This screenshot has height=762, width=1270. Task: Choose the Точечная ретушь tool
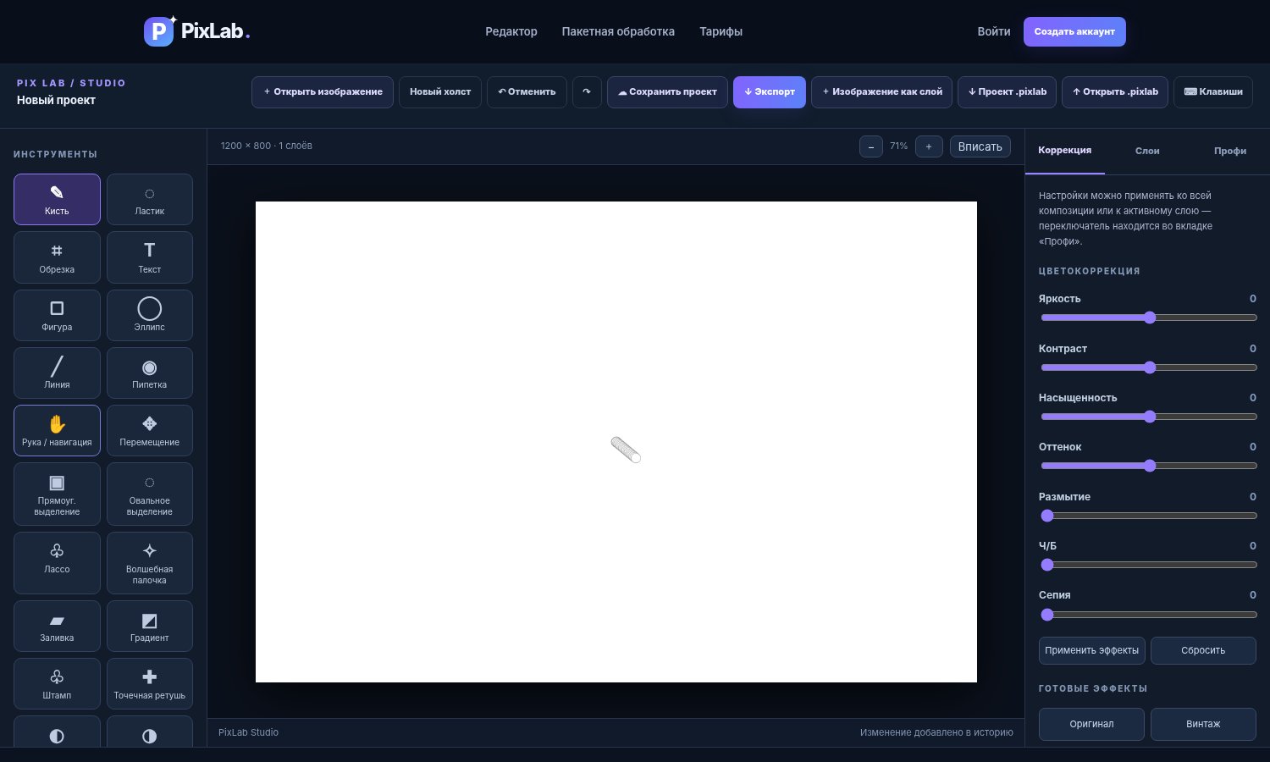coord(149,684)
